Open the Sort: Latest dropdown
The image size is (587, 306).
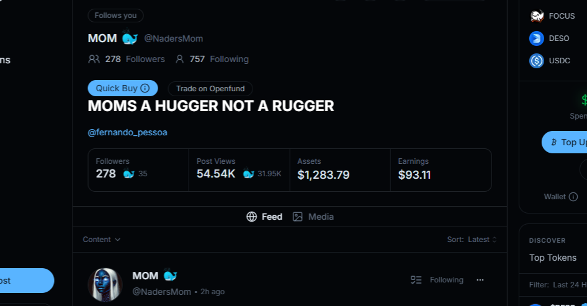coord(472,240)
